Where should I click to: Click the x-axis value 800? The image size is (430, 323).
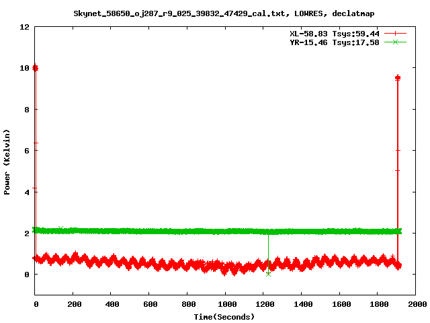(188, 304)
